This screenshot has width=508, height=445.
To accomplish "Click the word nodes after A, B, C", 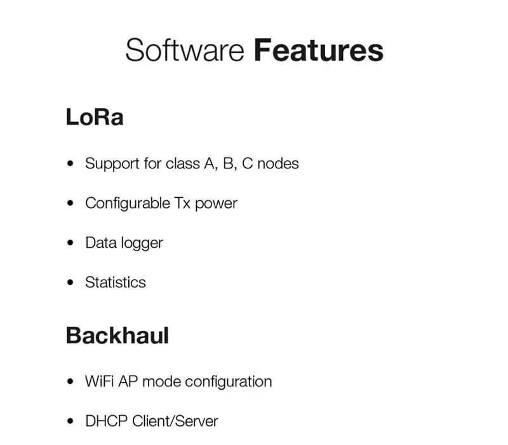I will coord(278,163).
